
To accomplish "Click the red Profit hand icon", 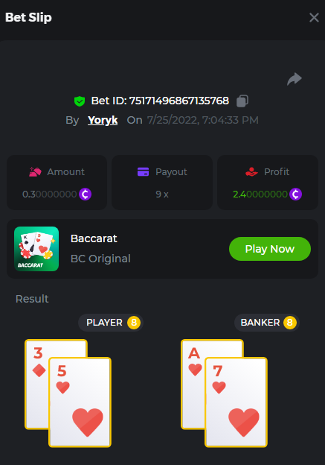I will coord(251,171).
